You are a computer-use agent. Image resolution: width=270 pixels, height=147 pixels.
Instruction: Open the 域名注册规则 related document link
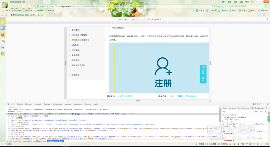tap(125, 96)
